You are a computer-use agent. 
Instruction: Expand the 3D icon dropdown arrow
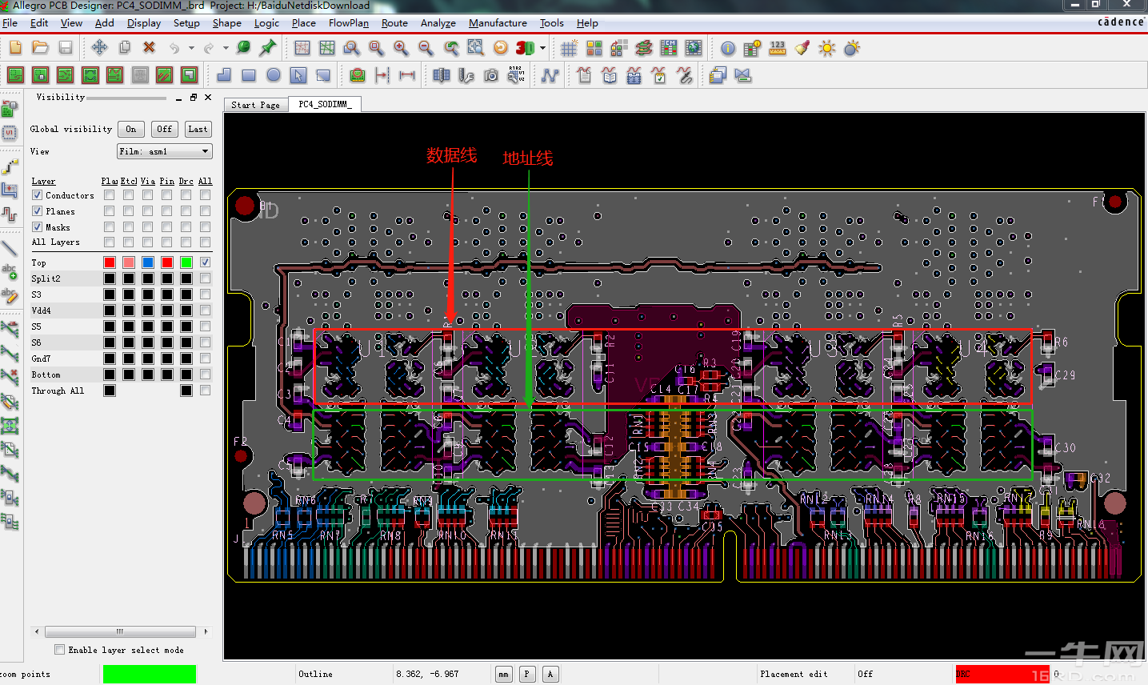(543, 48)
